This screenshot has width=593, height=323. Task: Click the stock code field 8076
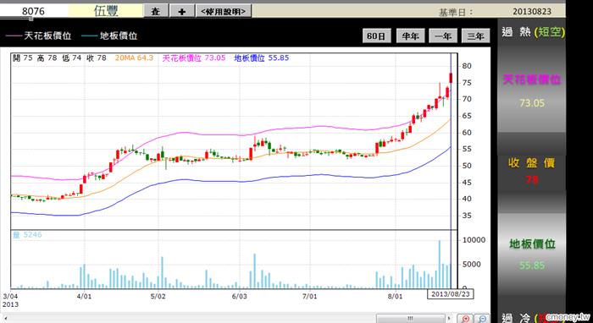(x=34, y=11)
